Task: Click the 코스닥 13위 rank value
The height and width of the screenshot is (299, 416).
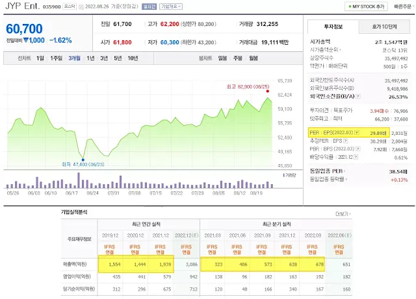Action: point(395,50)
